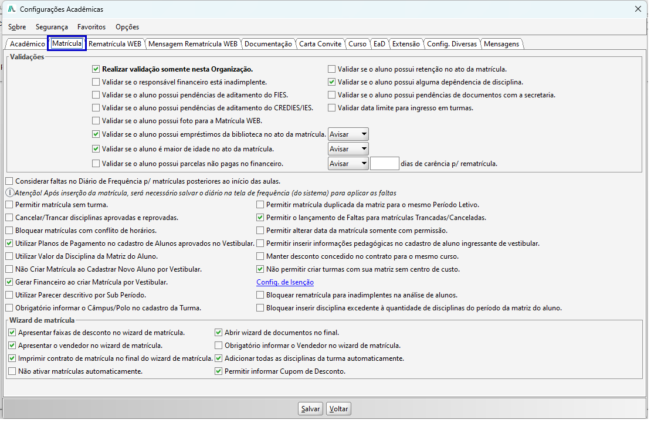651x423 pixels.
Task: Check Bloquear rematrícula para inadimplentes
Action: (260, 295)
